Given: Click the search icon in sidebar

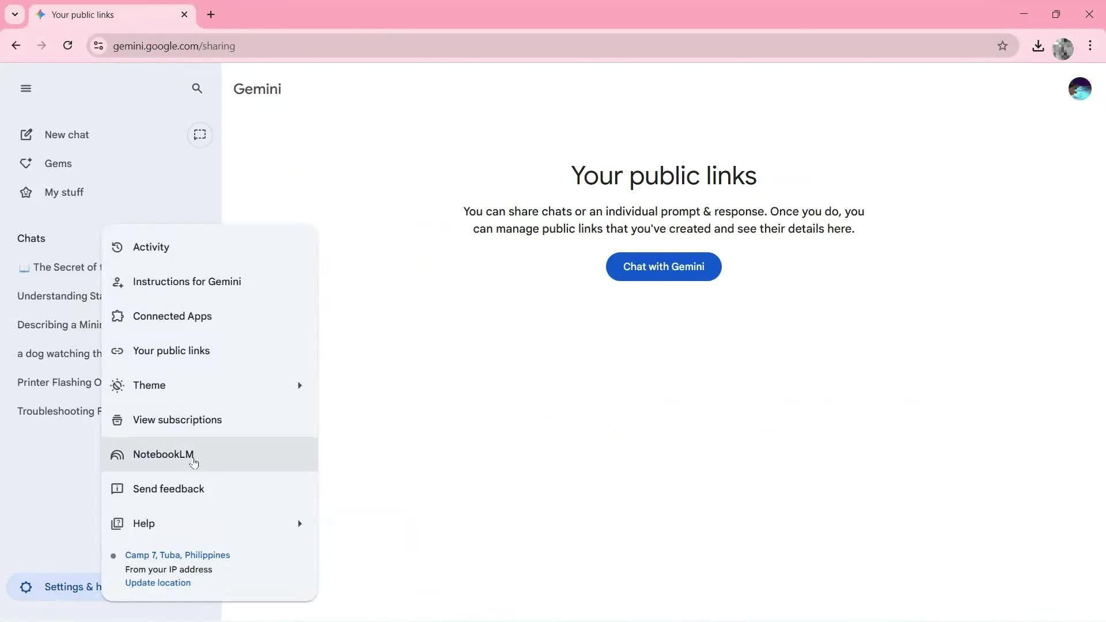Looking at the screenshot, I should click(x=197, y=88).
